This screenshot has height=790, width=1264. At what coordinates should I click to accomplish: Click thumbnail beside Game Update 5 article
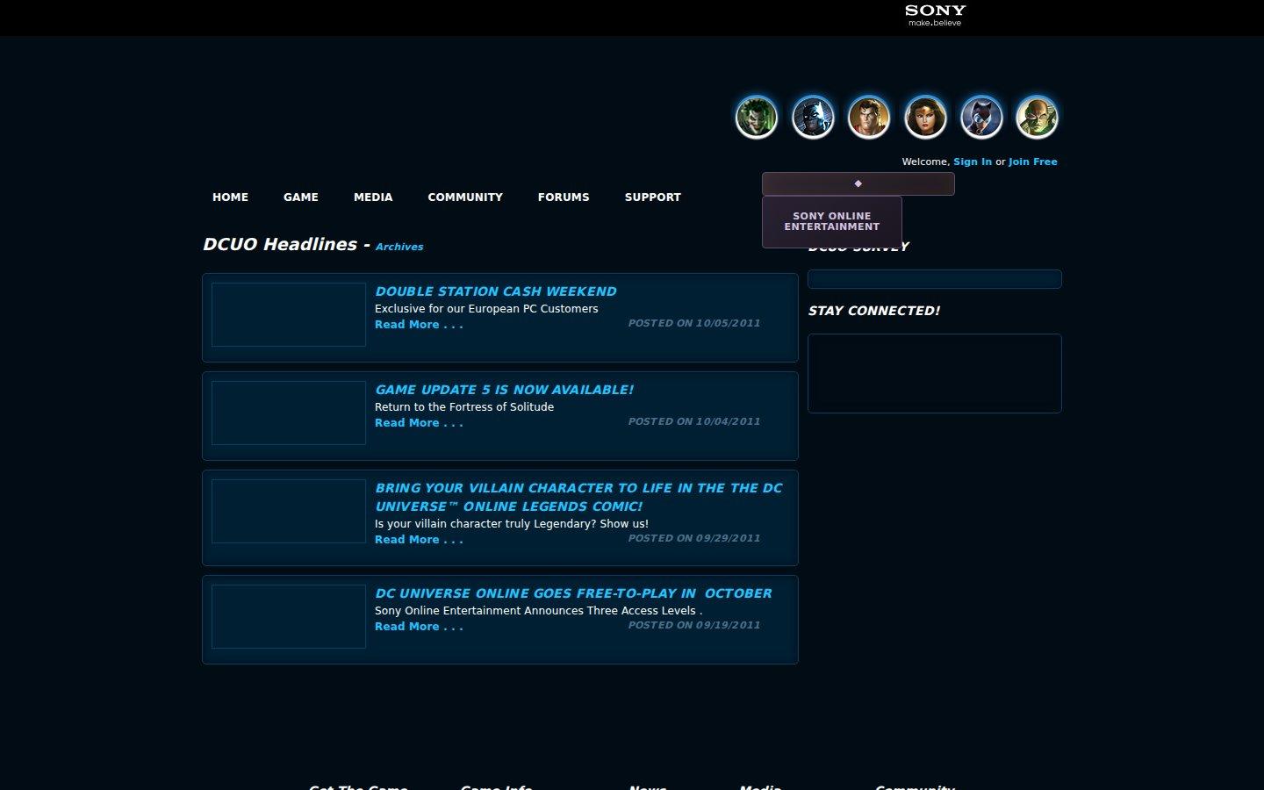coord(289,413)
